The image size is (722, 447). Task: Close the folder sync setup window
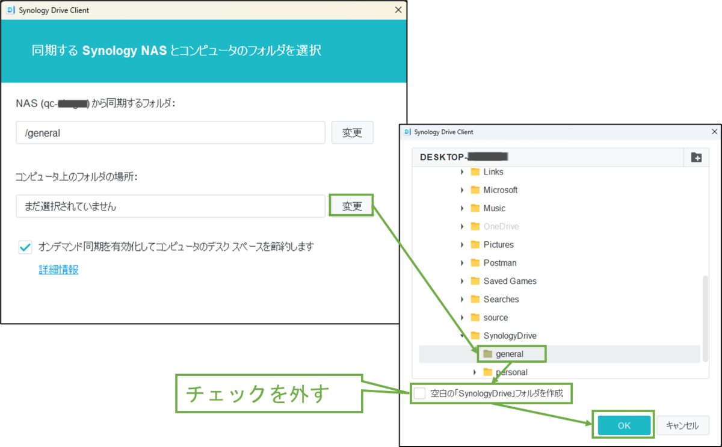tap(398, 10)
